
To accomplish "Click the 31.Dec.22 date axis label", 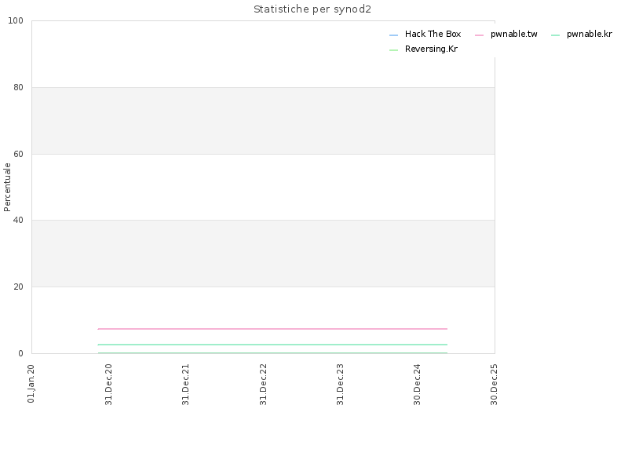I will point(263,385).
